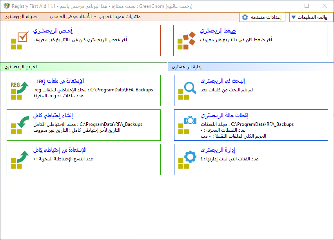The image size is (334, 240).
Task: Click the registry scan checkmark icon
Action: pos(20,40)
